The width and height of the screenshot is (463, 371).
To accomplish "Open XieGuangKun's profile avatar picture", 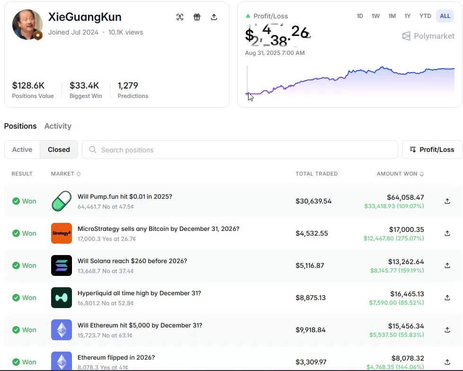I will [x=27, y=24].
